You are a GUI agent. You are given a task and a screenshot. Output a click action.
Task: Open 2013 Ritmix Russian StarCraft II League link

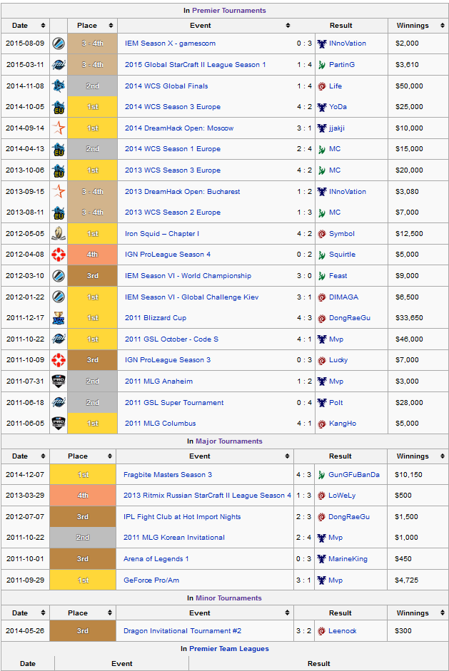click(207, 496)
